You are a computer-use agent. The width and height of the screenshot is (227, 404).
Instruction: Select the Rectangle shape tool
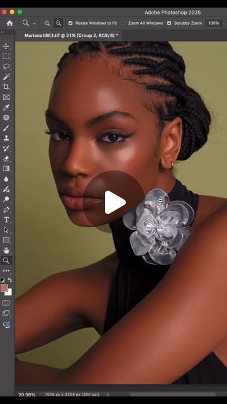click(6, 240)
